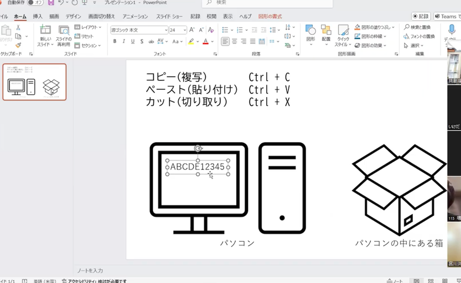Switch to the Insert (挿入) tab
The width and height of the screenshot is (461, 283).
click(x=38, y=16)
